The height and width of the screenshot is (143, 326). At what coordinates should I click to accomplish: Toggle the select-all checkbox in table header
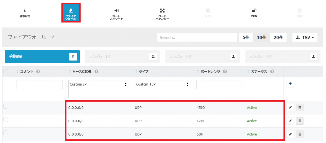tap(6, 72)
